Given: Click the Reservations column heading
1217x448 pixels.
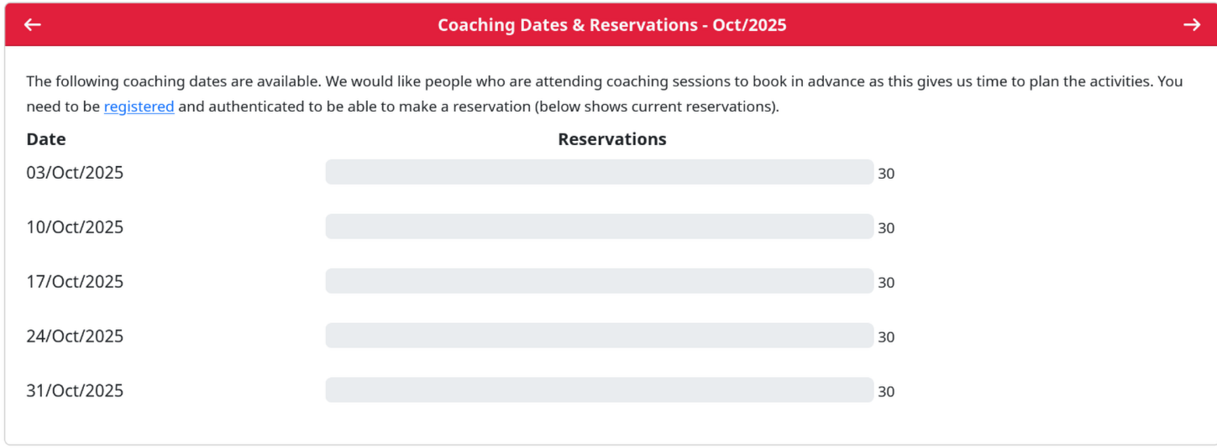Looking at the screenshot, I should 611,139.
